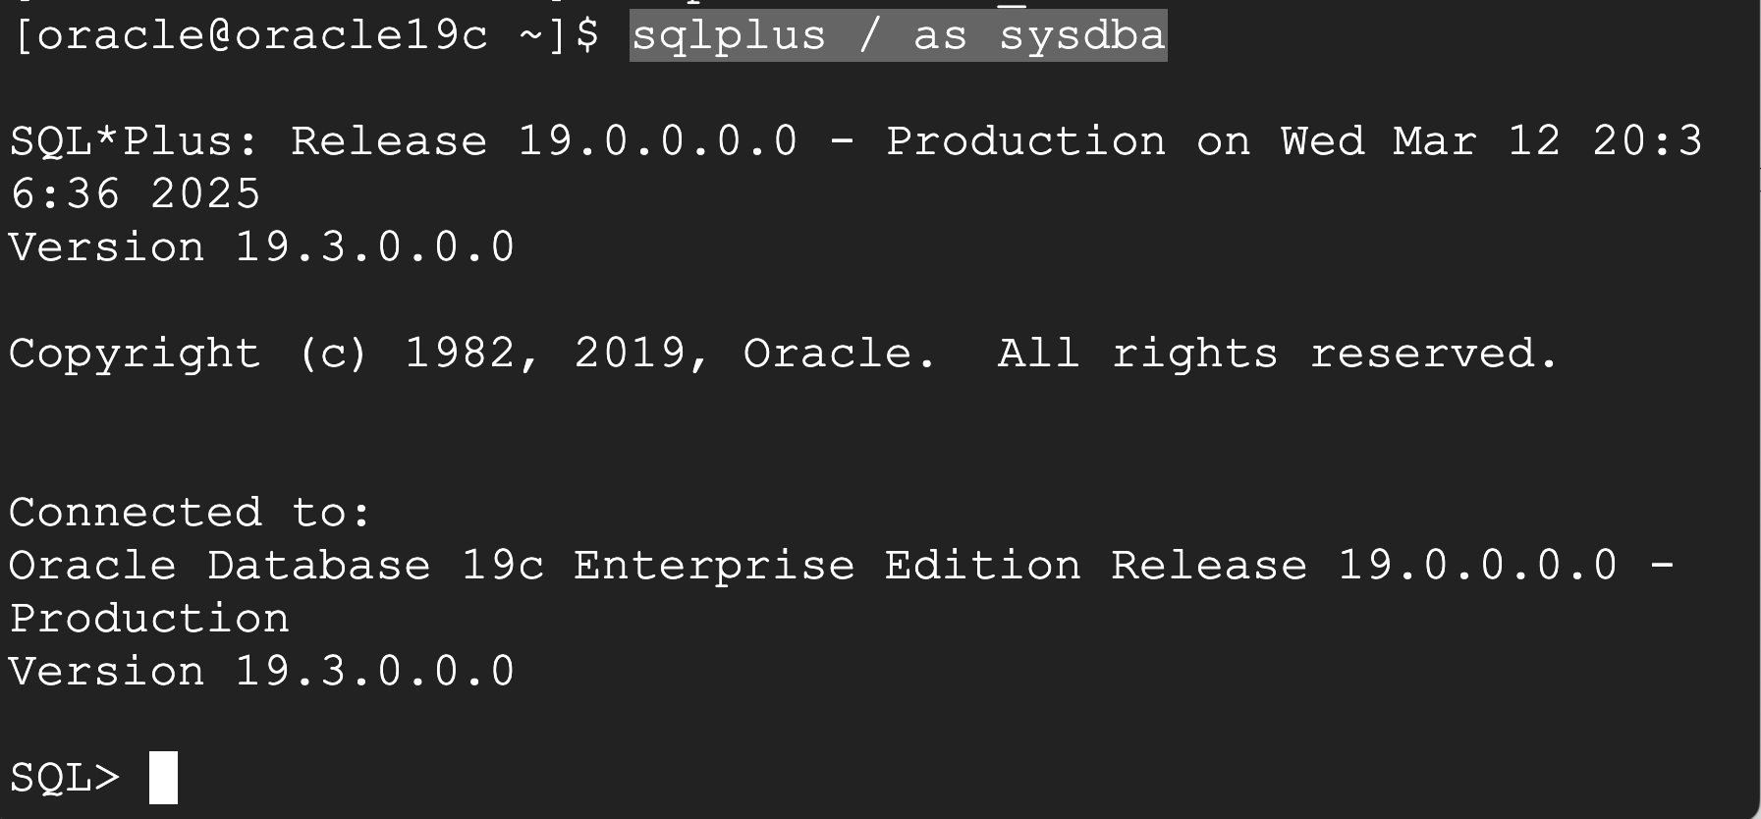Click the year 1982 in the copyright line

[x=460, y=354]
